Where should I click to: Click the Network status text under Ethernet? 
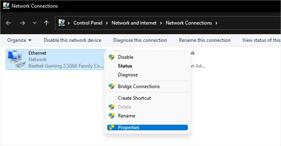coord(37,60)
